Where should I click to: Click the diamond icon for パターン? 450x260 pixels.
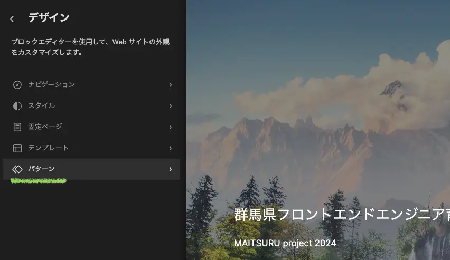(x=17, y=169)
